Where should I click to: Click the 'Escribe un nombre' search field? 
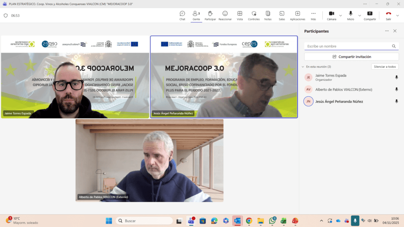point(348,46)
